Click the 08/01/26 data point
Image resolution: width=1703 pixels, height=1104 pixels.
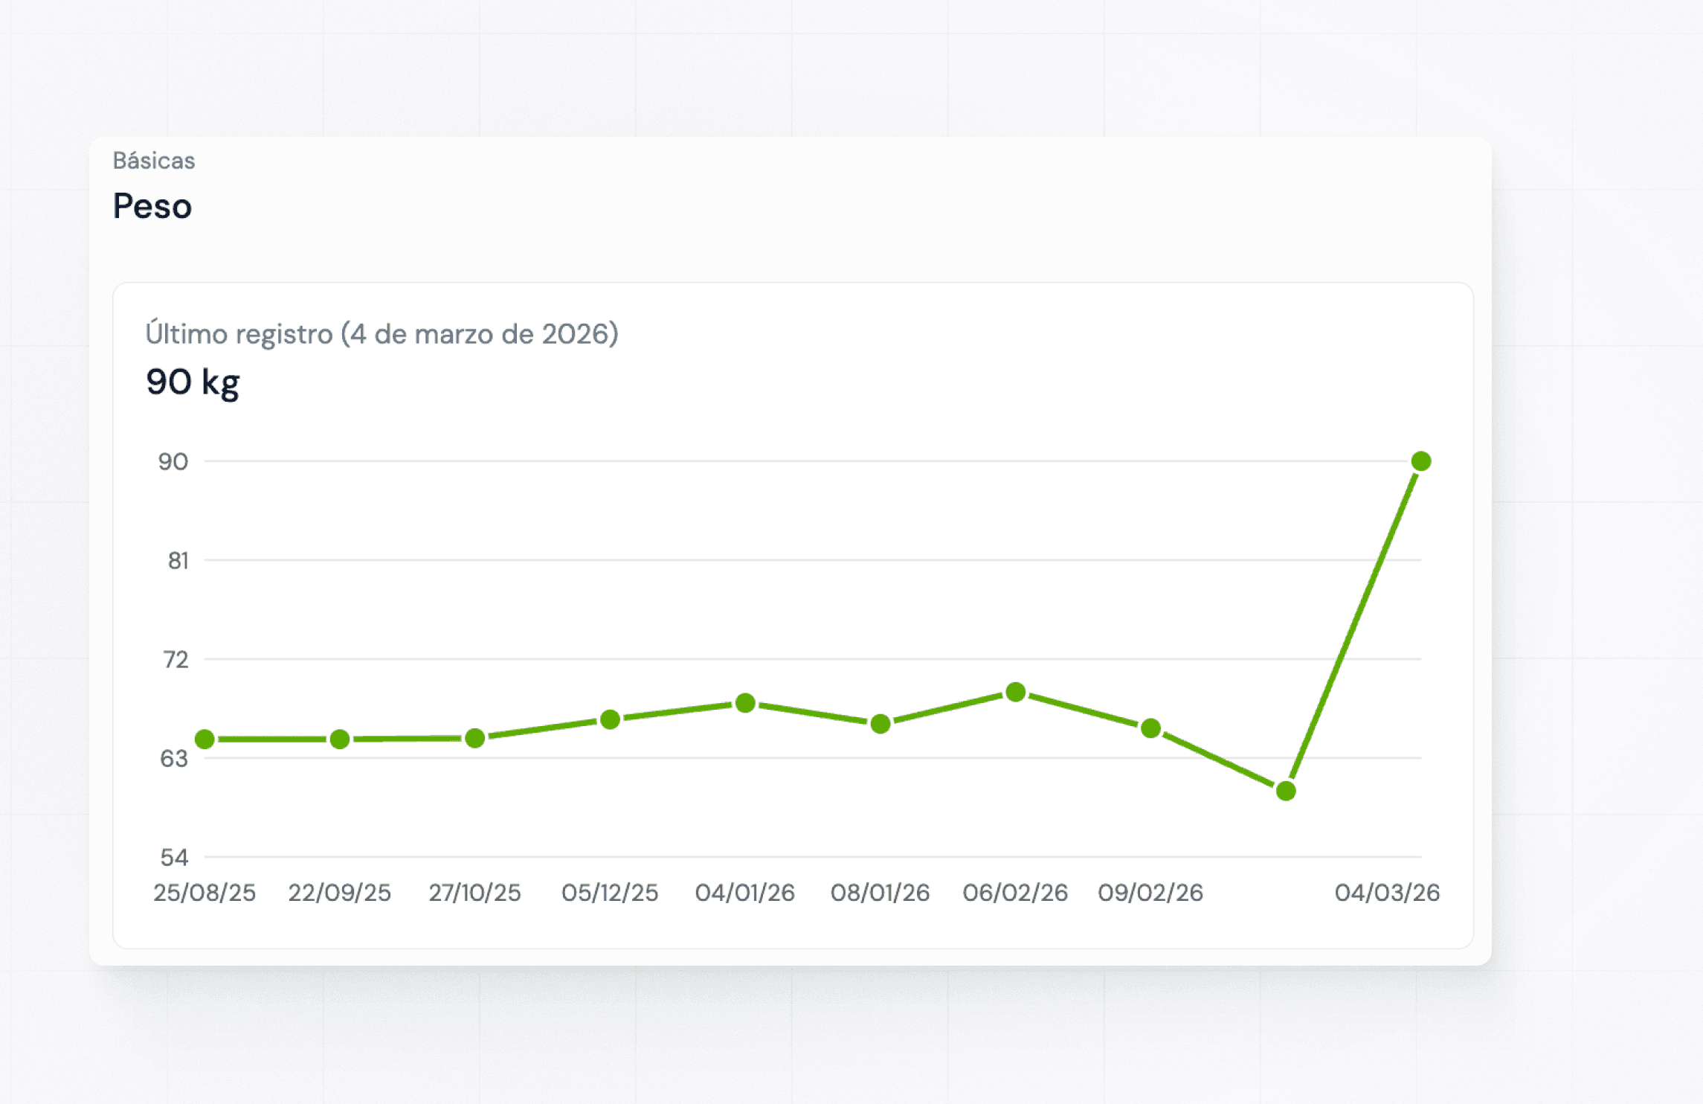[881, 724]
